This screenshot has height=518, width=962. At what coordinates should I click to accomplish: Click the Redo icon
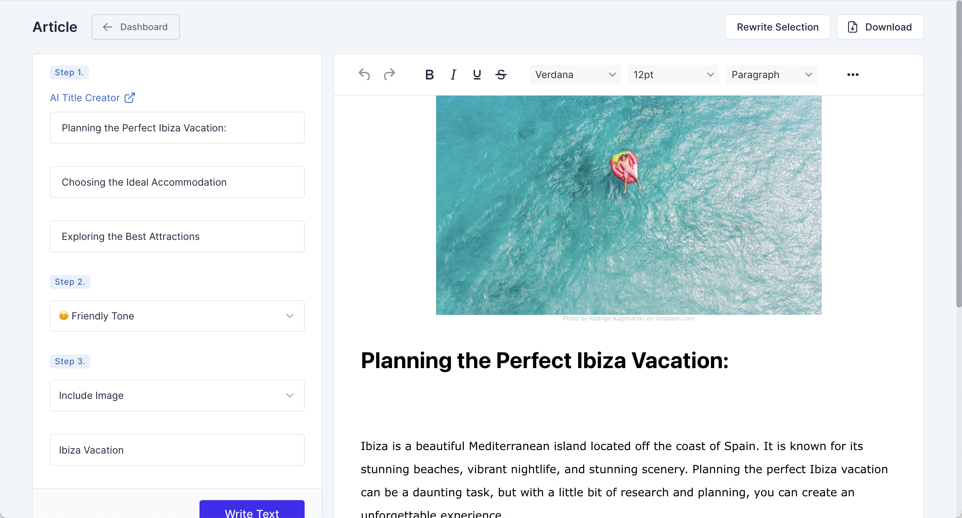(x=389, y=75)
